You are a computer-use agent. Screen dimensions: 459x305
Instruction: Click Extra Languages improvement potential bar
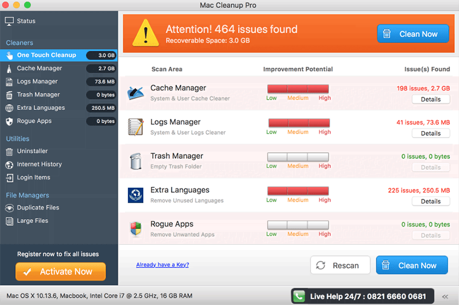(x=298, y=191)
